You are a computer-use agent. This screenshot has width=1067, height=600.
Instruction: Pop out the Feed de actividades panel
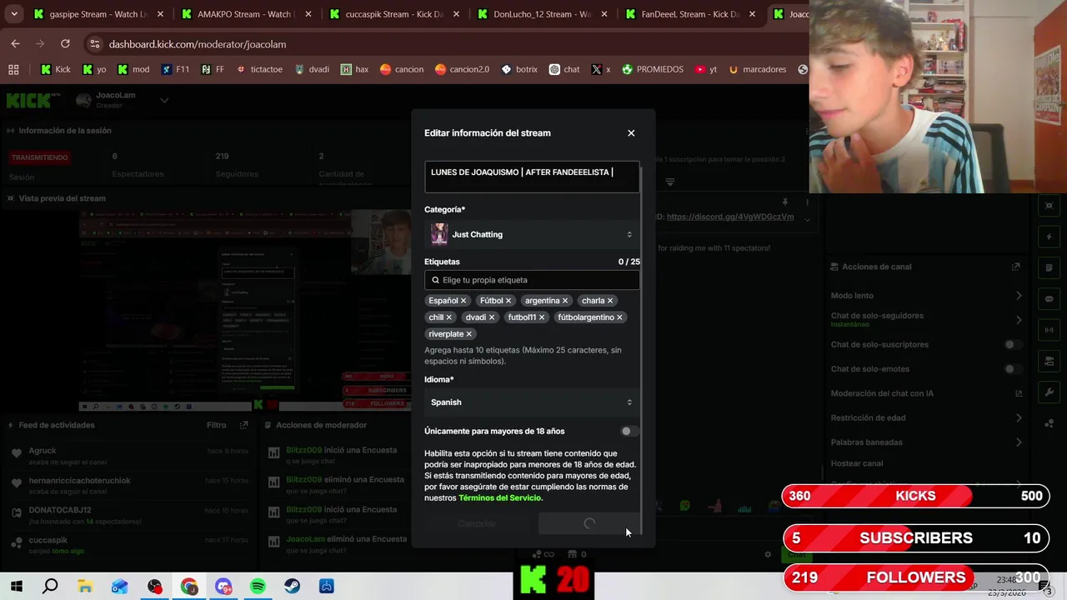tap(243, 425)
